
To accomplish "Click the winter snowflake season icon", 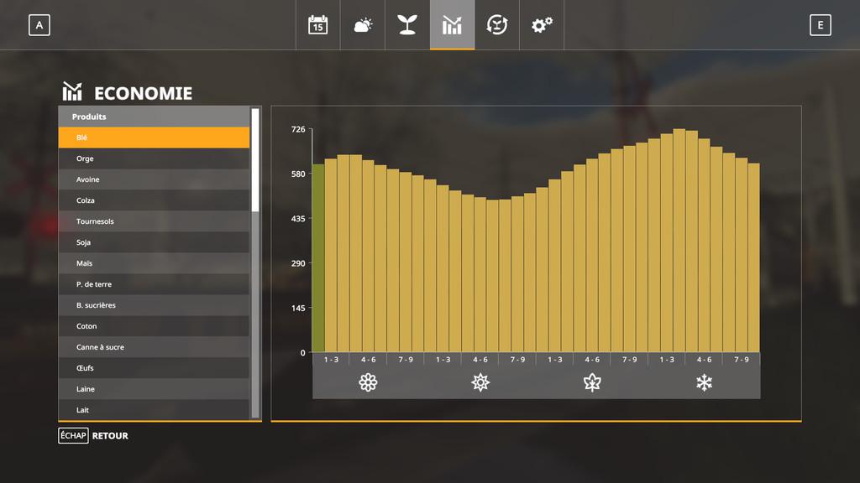I will tap(704, 383).
